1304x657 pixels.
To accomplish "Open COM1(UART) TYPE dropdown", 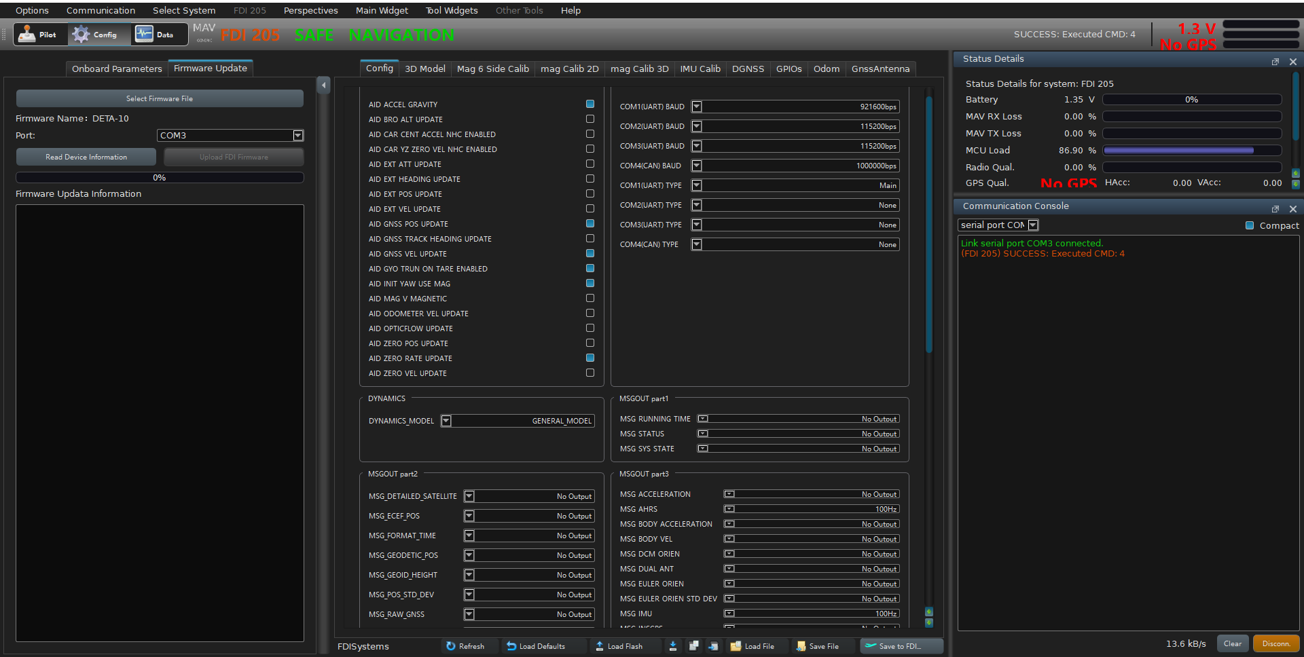I will (x=795, y=185).
